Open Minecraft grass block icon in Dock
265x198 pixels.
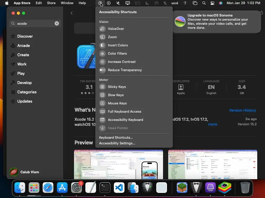182,188
